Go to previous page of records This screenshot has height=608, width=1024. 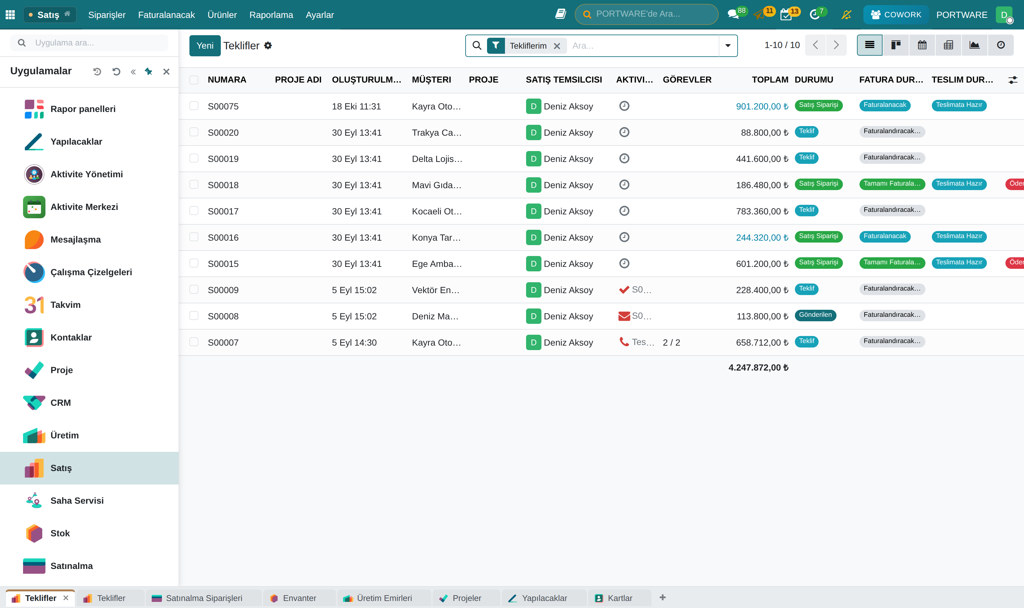[815, 45]
